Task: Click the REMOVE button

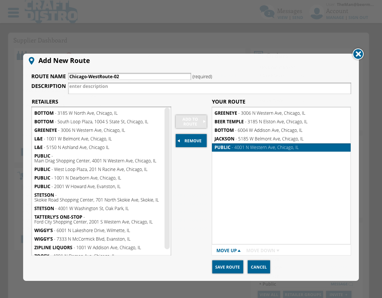Action: [x=191, y=140]
